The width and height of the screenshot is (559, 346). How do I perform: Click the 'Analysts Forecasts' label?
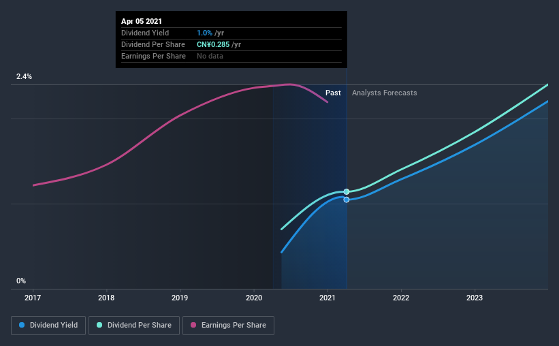[384, 93]
